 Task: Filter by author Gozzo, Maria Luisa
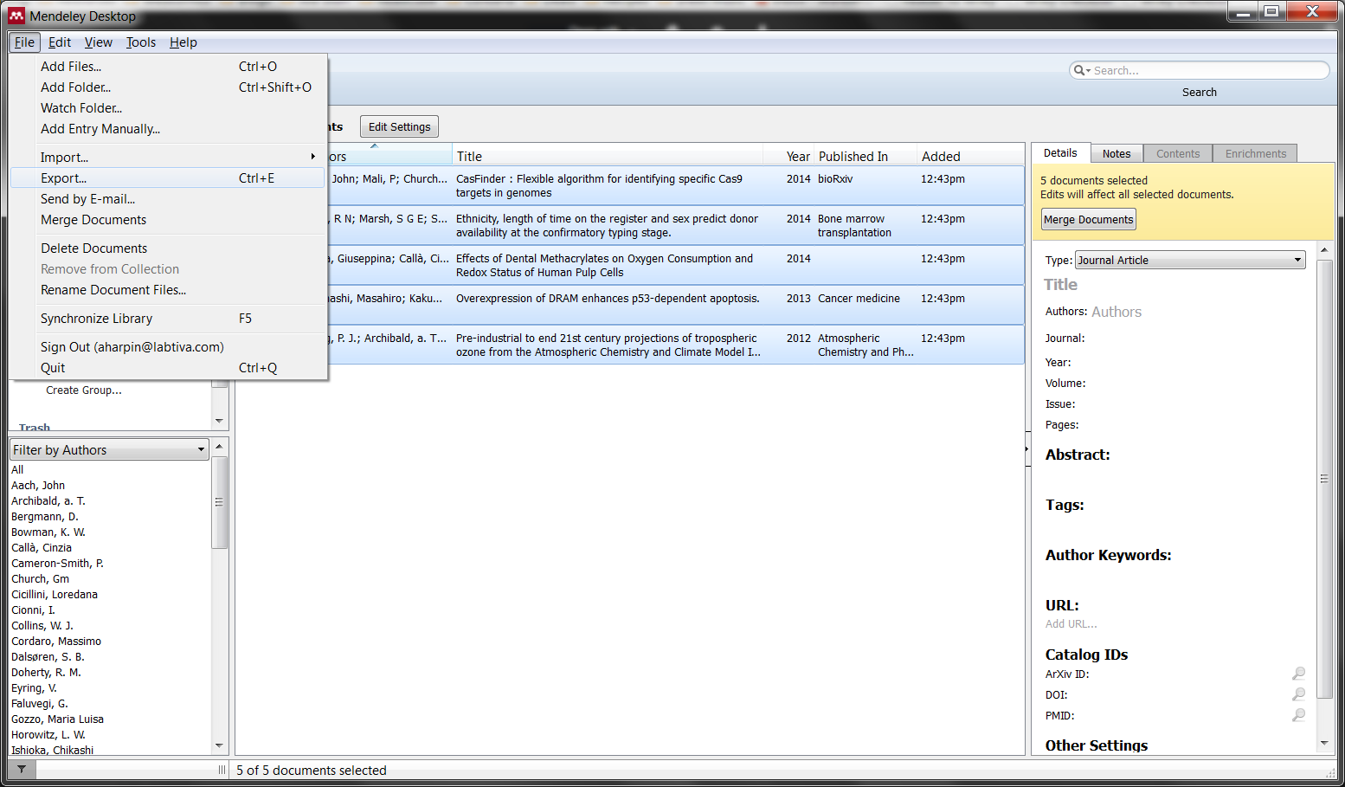pyautogui.click(x=57, y=719)
